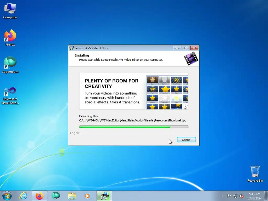Click the setup title bar icon

(71, 48)
